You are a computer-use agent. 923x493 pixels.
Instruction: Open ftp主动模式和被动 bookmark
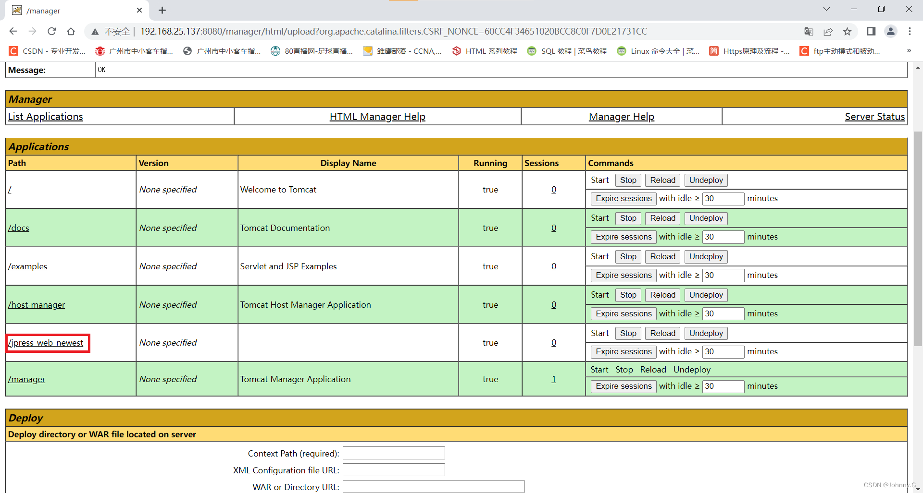coord(840,51)
